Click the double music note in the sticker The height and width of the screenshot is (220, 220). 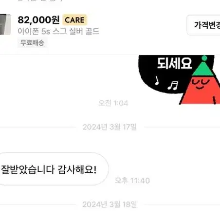pos(173,86)
